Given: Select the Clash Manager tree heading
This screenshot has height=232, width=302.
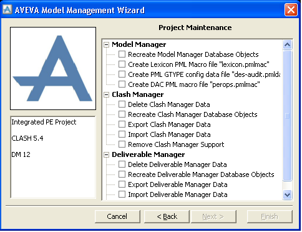Looking at the screenshot, I should pos(138,94).
